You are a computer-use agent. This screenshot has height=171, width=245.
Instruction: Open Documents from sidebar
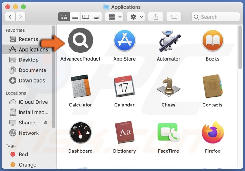[26, 70]
